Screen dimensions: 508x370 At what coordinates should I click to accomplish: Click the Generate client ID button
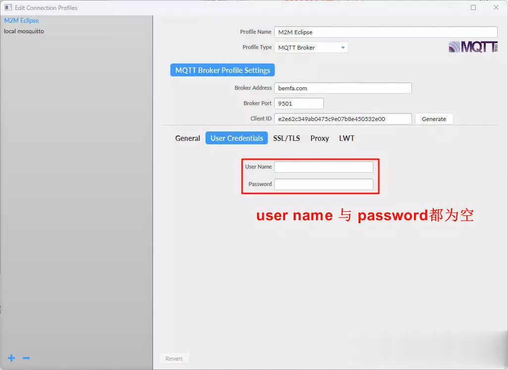click(x=434, y=119)
